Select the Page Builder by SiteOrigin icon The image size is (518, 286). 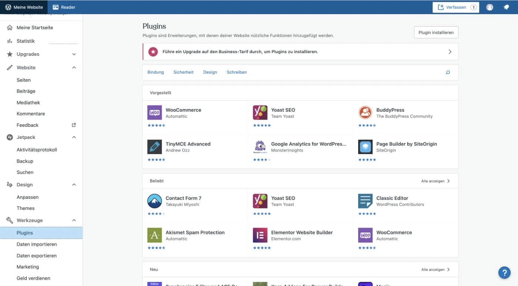click(365, 147)
